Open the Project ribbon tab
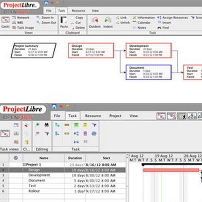Image resolution: width=202 pixels, height=202 pixels. click(115, 116)
